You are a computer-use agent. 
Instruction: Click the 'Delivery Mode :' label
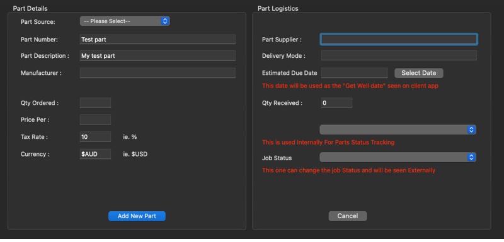point(283,56)
